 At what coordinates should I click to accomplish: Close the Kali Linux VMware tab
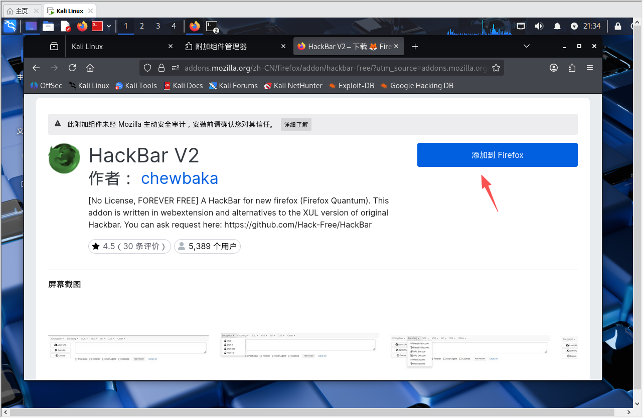click(90, 11)
